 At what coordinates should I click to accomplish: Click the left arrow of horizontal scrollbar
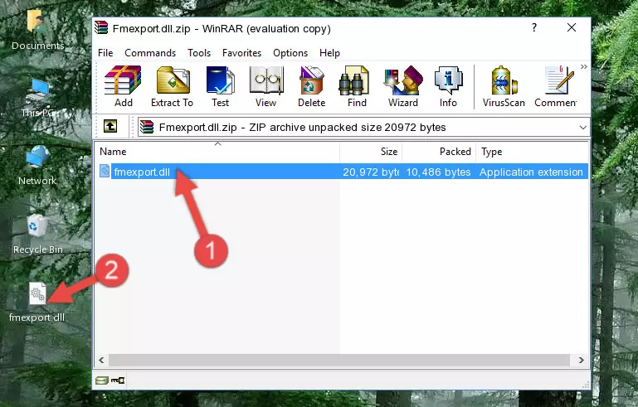click(101, 360)
